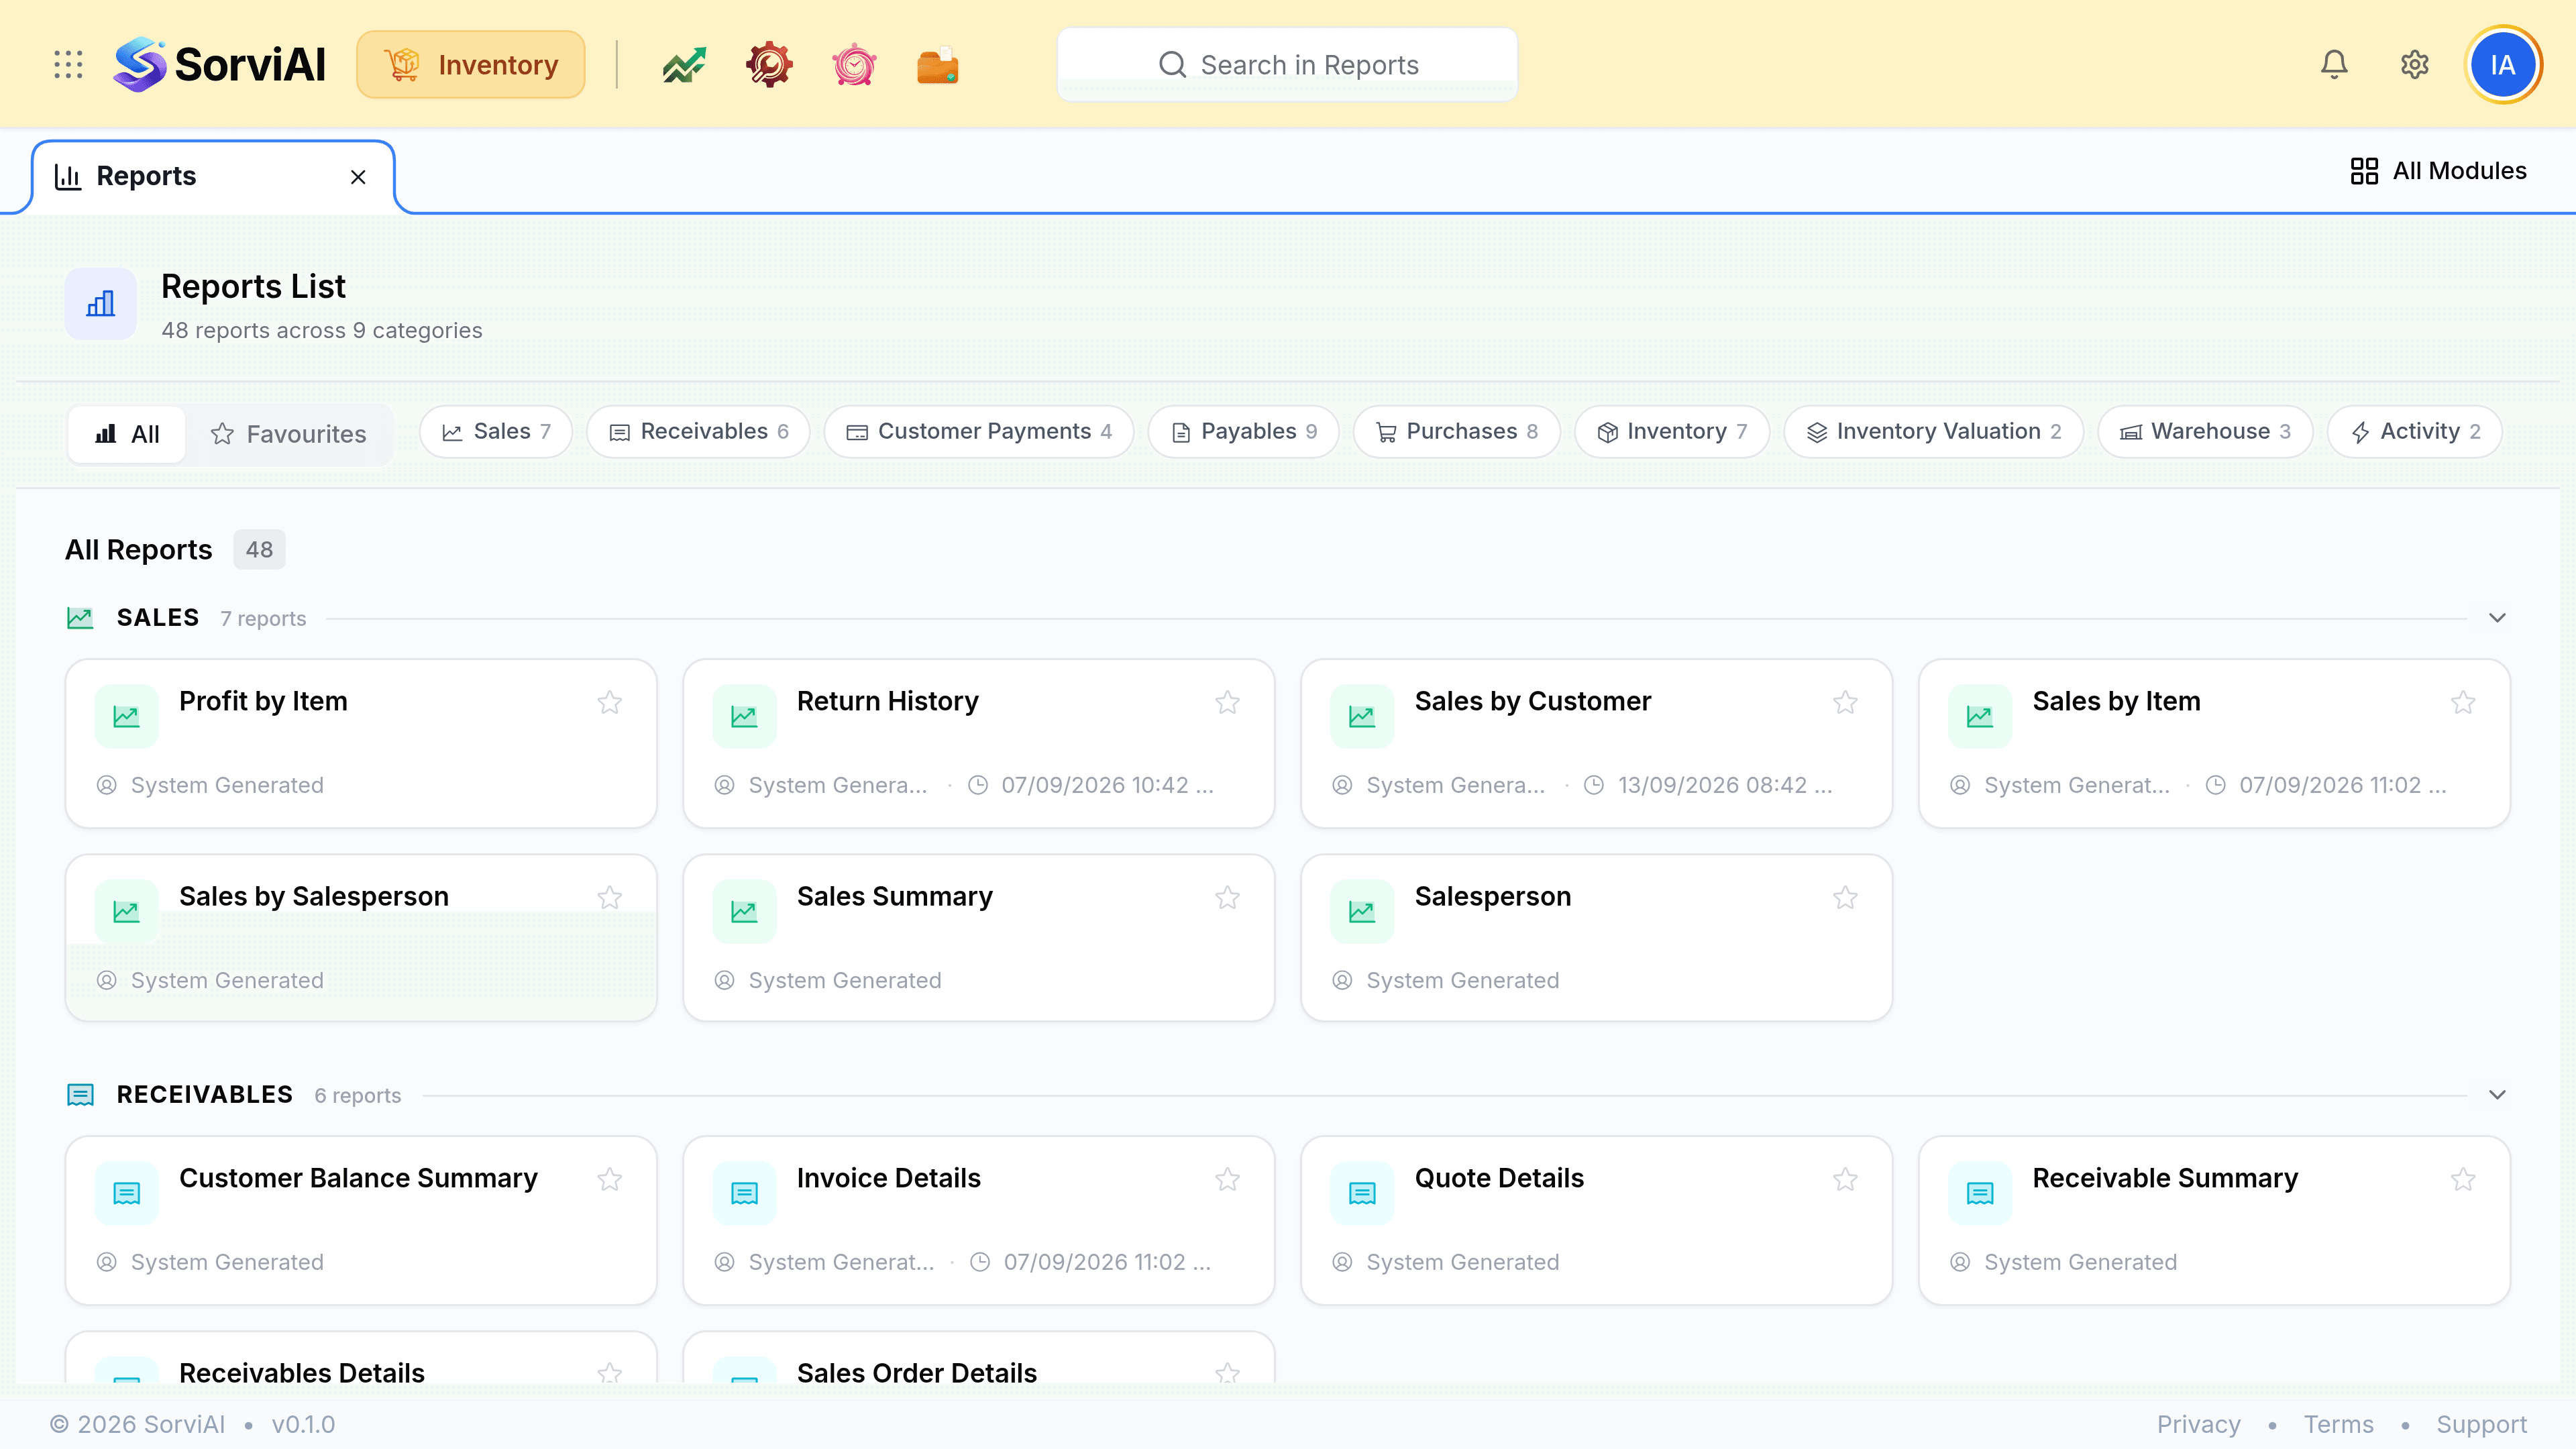
Task: Click the Receivable Summary report icon
Action: pos(1980,1193)
